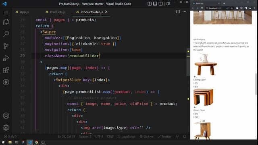
Task: Open a new browser tab
Action: [x=224, y=4]
